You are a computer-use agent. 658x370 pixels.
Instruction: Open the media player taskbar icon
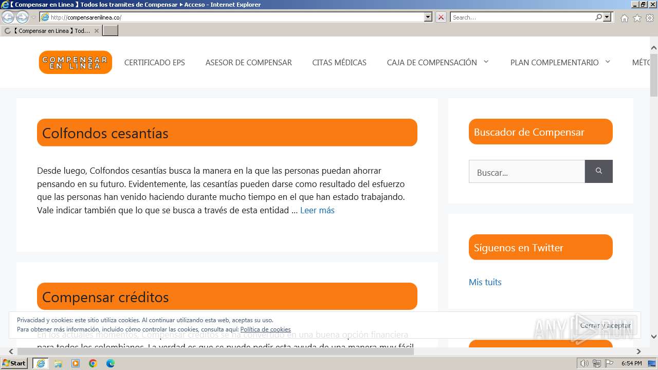pyautogui.click(x=76, y=363)
